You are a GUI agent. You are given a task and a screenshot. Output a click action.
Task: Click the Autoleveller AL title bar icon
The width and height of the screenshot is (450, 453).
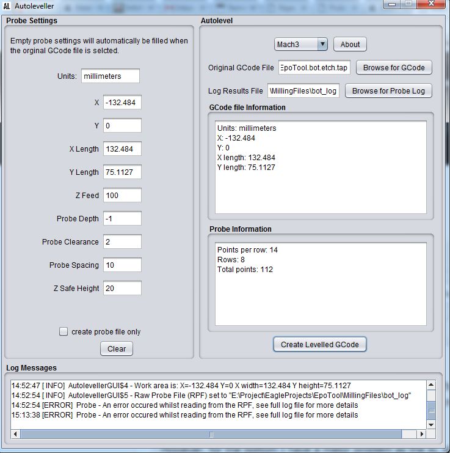pos(7,6)
